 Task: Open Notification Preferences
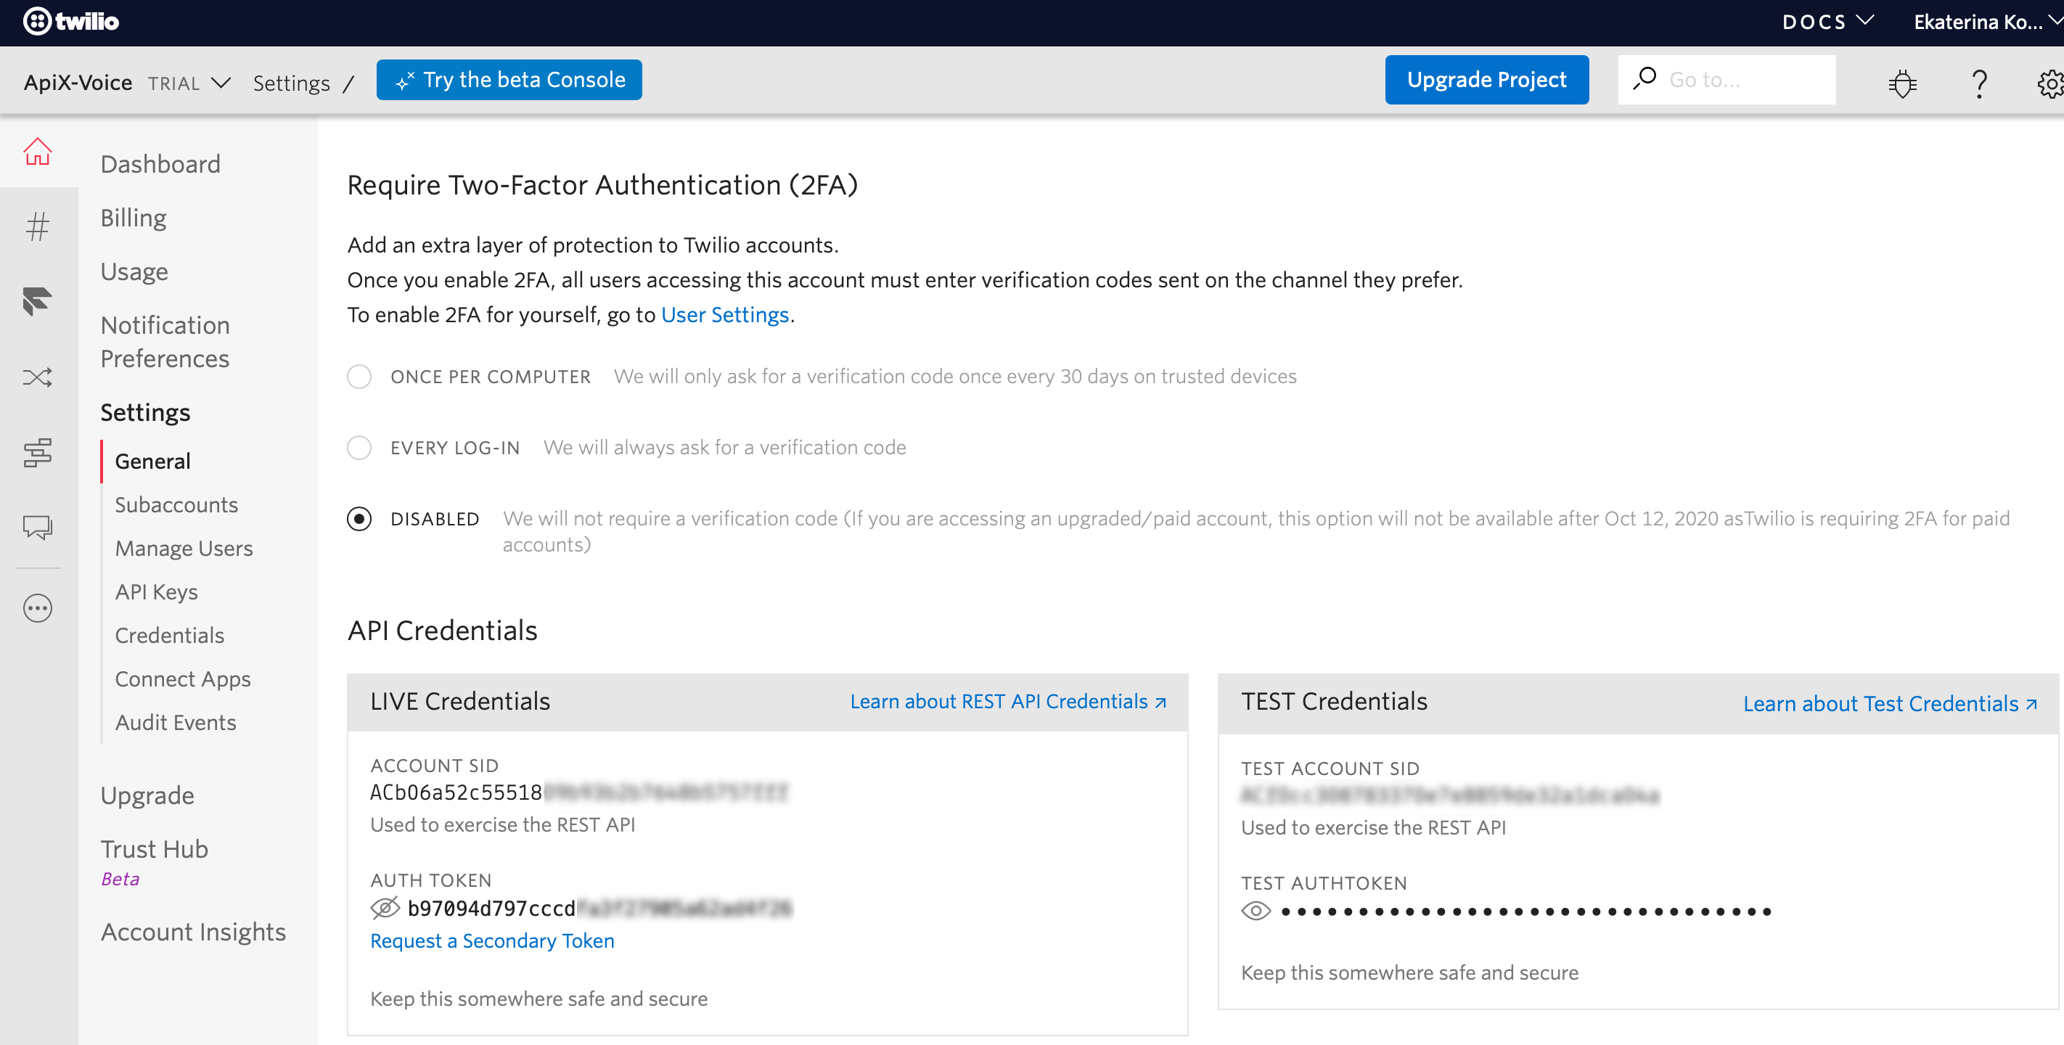pos(165,343)
